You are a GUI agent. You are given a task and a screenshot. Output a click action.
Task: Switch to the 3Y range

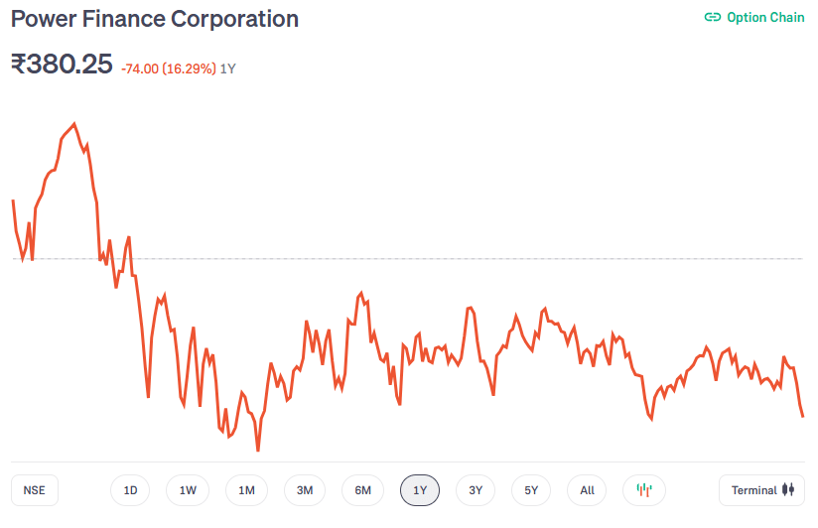click(476, 490)
